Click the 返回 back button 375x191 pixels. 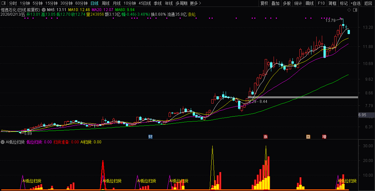[x=368, y=3]
